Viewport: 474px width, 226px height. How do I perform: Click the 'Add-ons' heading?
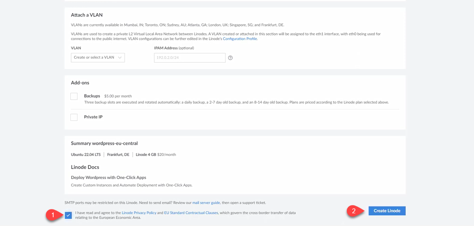pyautogui.click(x=80, y=83)
